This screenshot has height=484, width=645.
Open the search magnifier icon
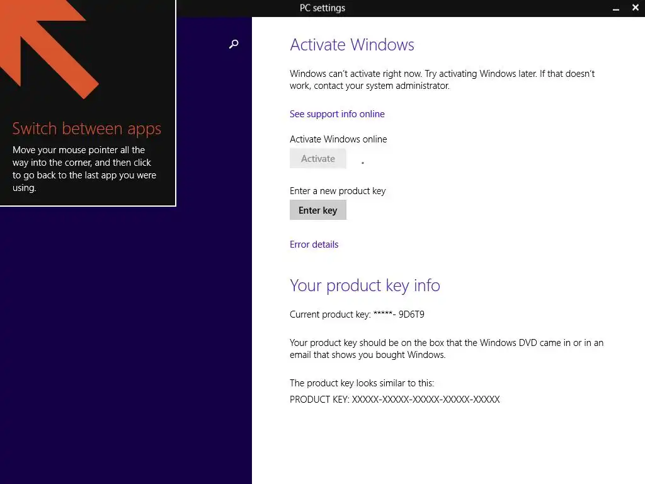click(234, 44)
